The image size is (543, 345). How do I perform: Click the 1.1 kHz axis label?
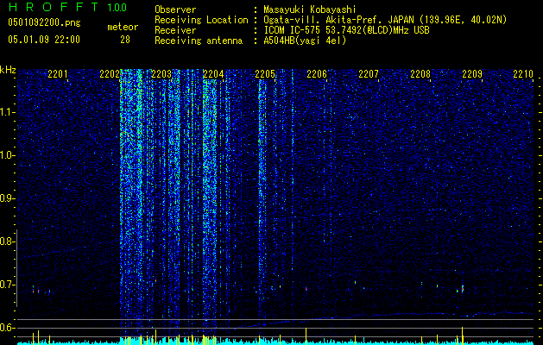tap(7, 112)
